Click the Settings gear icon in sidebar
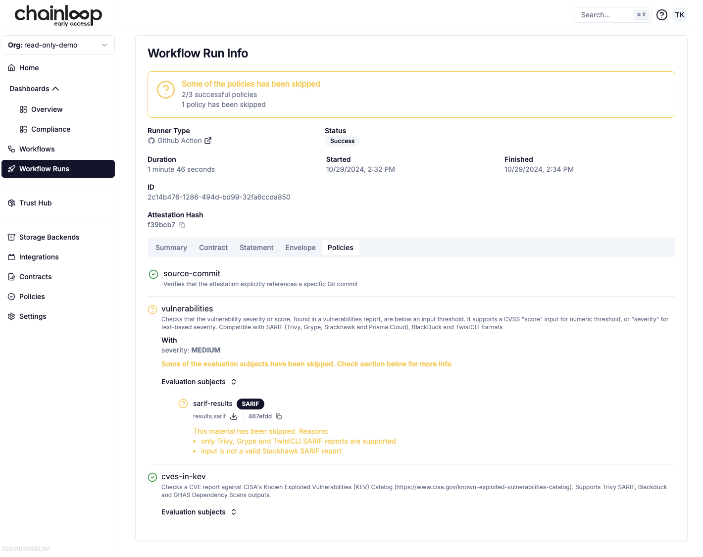 11,316
